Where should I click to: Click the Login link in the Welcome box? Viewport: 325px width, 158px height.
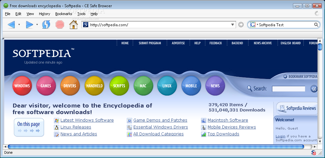point(281,136)
